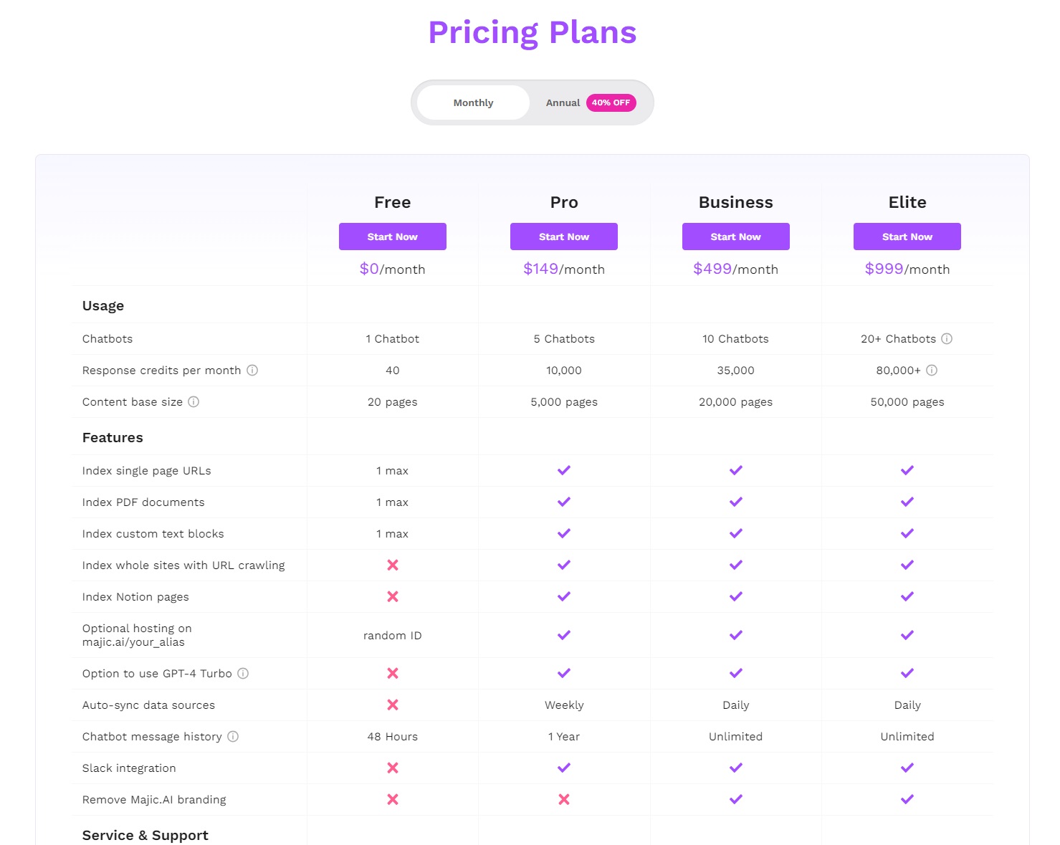Viewport: 1060px width, 845px height.
Task: Click info icon next to Chatbot message history
Action: (x=233, y=737)
